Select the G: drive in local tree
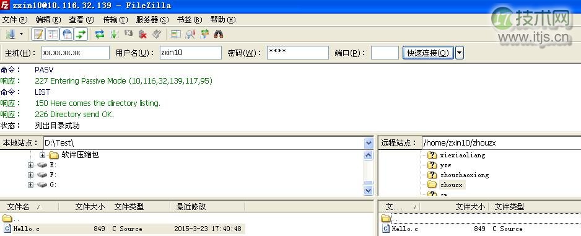581x236 pixels. click(x=53, y=185)
